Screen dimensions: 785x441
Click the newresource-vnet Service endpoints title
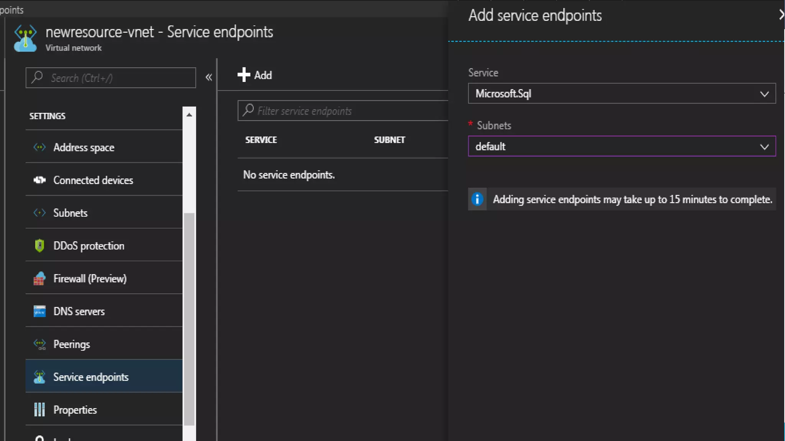point(159,32)
